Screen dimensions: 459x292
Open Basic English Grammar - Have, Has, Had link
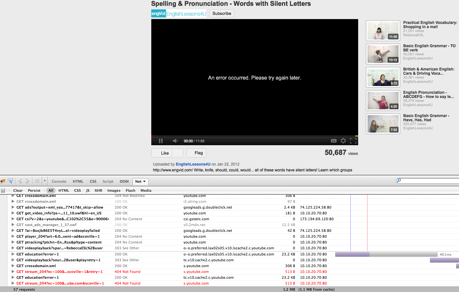(426, 118)
